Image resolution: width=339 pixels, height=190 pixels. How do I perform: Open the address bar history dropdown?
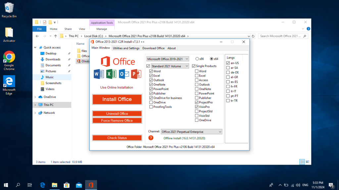pos(249,36)
